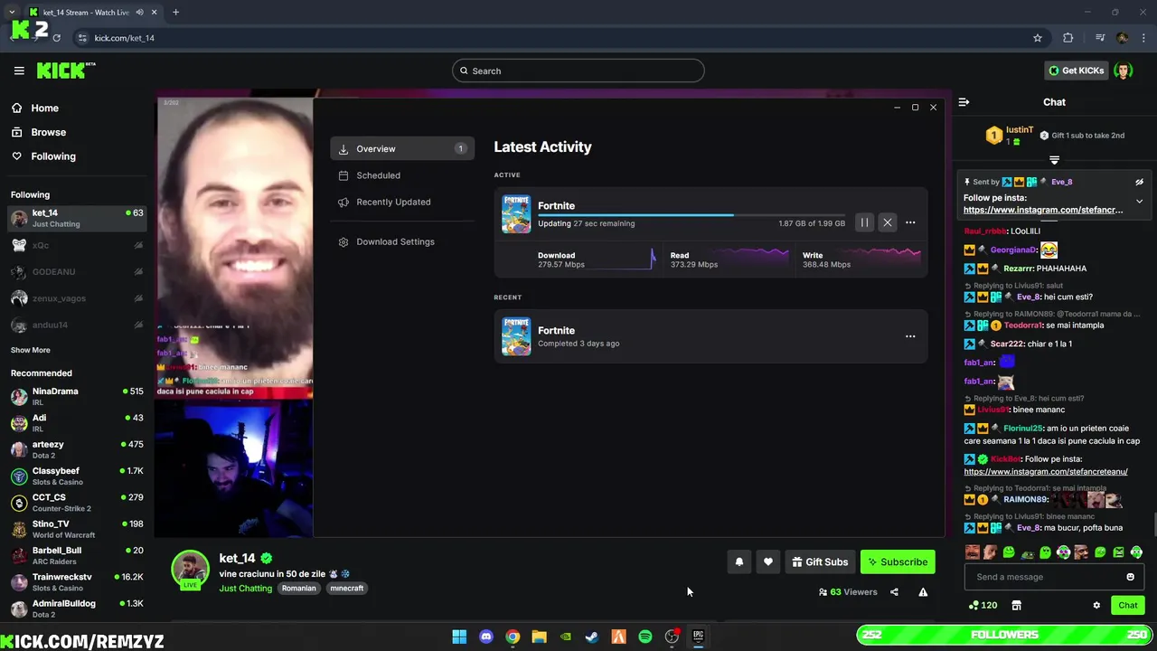Open chat settings gear
The image size is (1157, 651).
tap(1096, 605)
